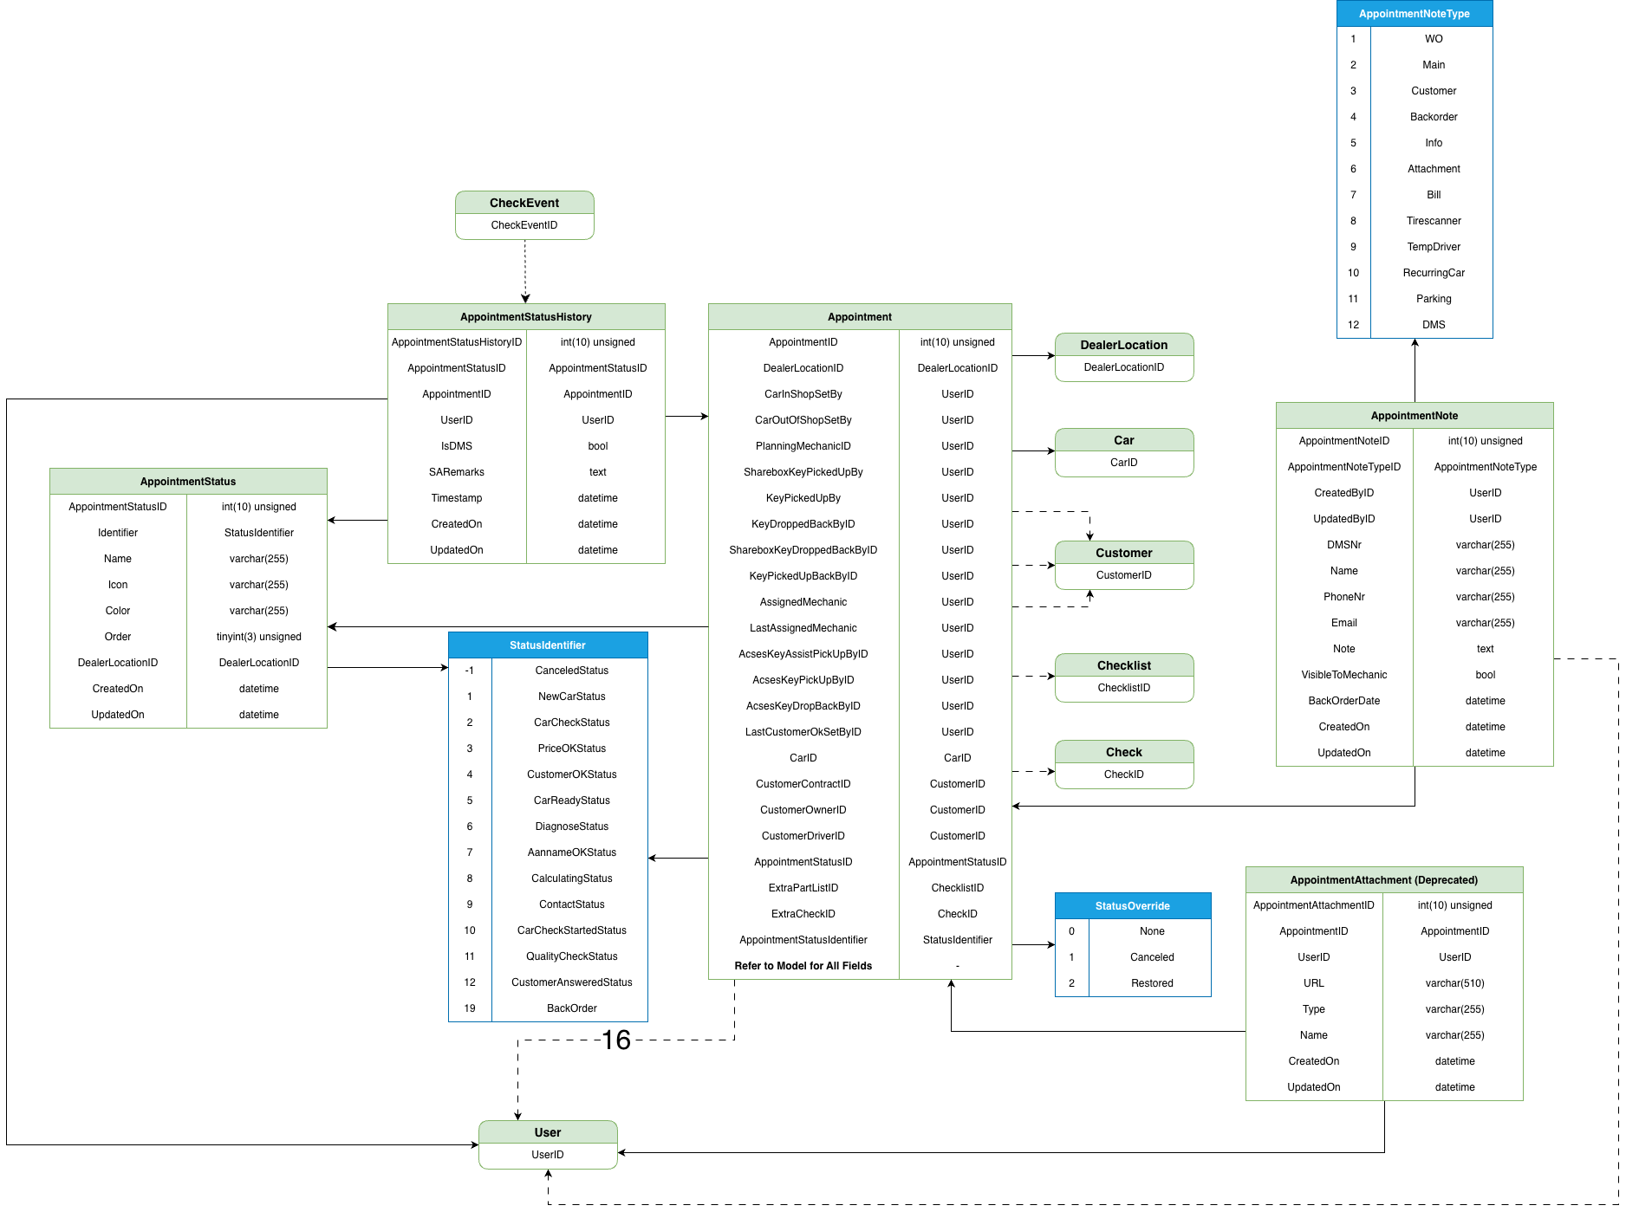The height and width of the screenshot is (1212, 1626).
Task: Select the DealerLocation entity header
Action: tap(1123, 345)
